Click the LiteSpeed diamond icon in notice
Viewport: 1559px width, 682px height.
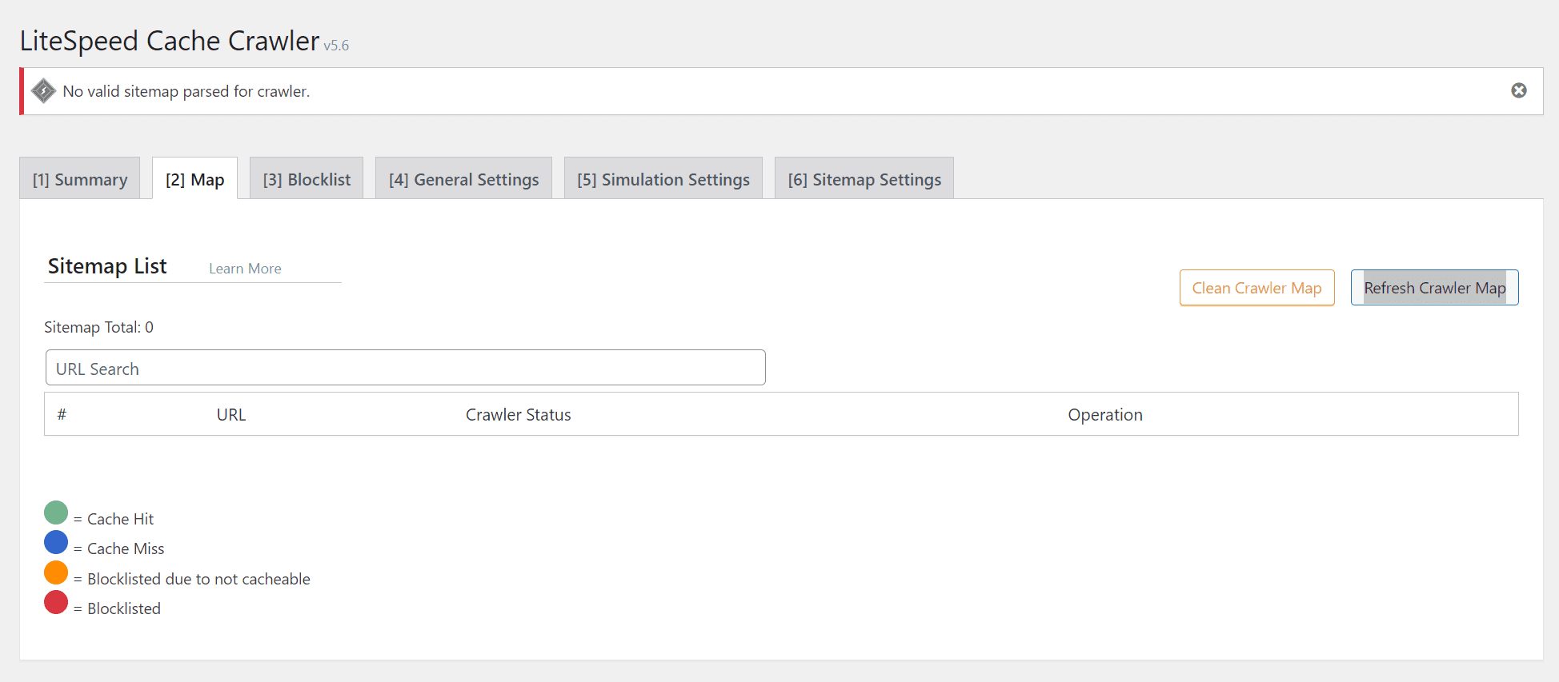(43, 91)
